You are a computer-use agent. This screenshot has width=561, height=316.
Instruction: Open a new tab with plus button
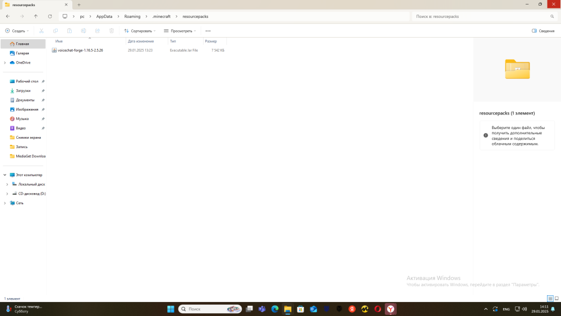(x=79, y=4)
